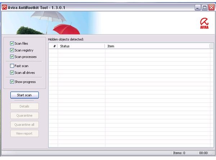Screen dimensions: 216x160
Task: Click the window resize grip corner
Action: click(213, 154)
